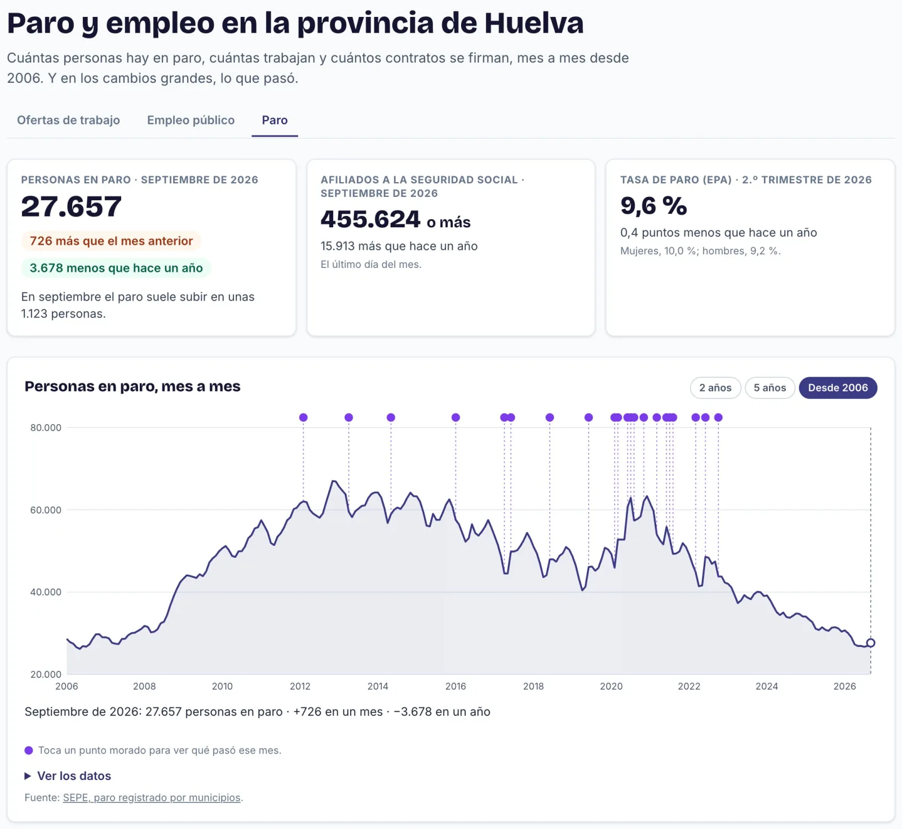Open the SEPE paro registrado source link
The width and height of the screenshot is (902, 829).
coord(152,798)
